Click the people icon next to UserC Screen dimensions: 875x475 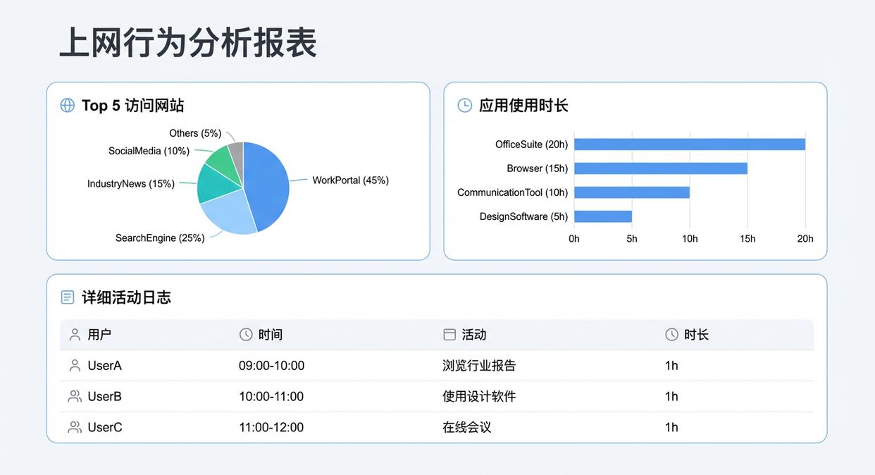click(x=75, y=427)
